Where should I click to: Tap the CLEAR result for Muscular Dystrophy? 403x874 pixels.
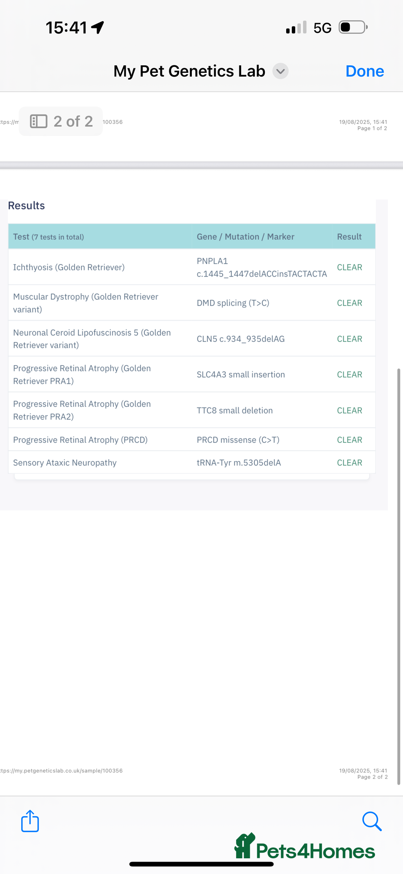coord(350,303)
